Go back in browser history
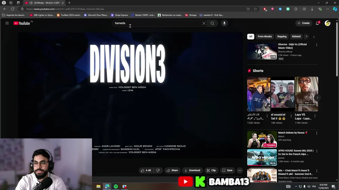 click(x=5, y=9)
